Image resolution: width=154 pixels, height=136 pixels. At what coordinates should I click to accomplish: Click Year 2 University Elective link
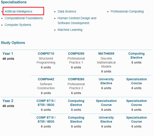coord(106,120)
